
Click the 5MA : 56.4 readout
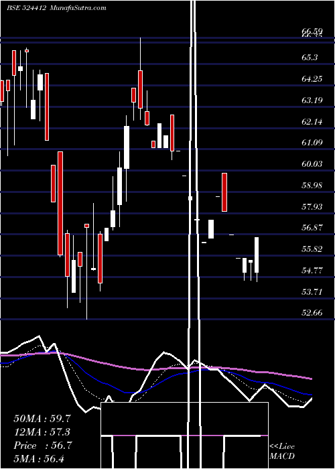[x=39, y=459]
